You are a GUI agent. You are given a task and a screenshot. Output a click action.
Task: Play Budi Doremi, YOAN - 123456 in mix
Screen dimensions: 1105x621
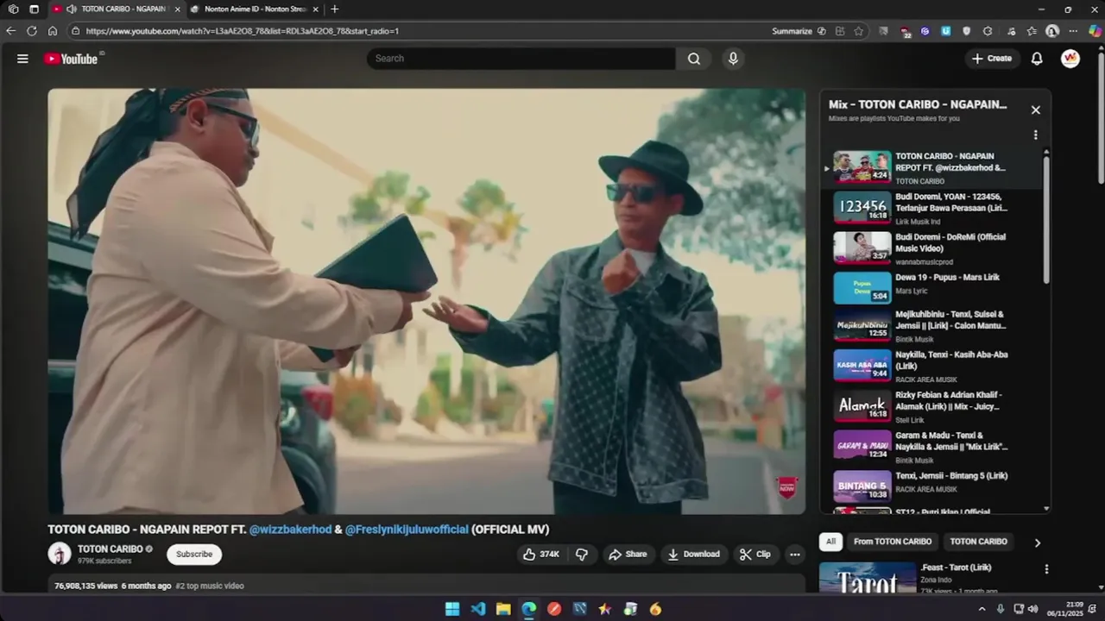pyautogui.click(x=932, y=208)
